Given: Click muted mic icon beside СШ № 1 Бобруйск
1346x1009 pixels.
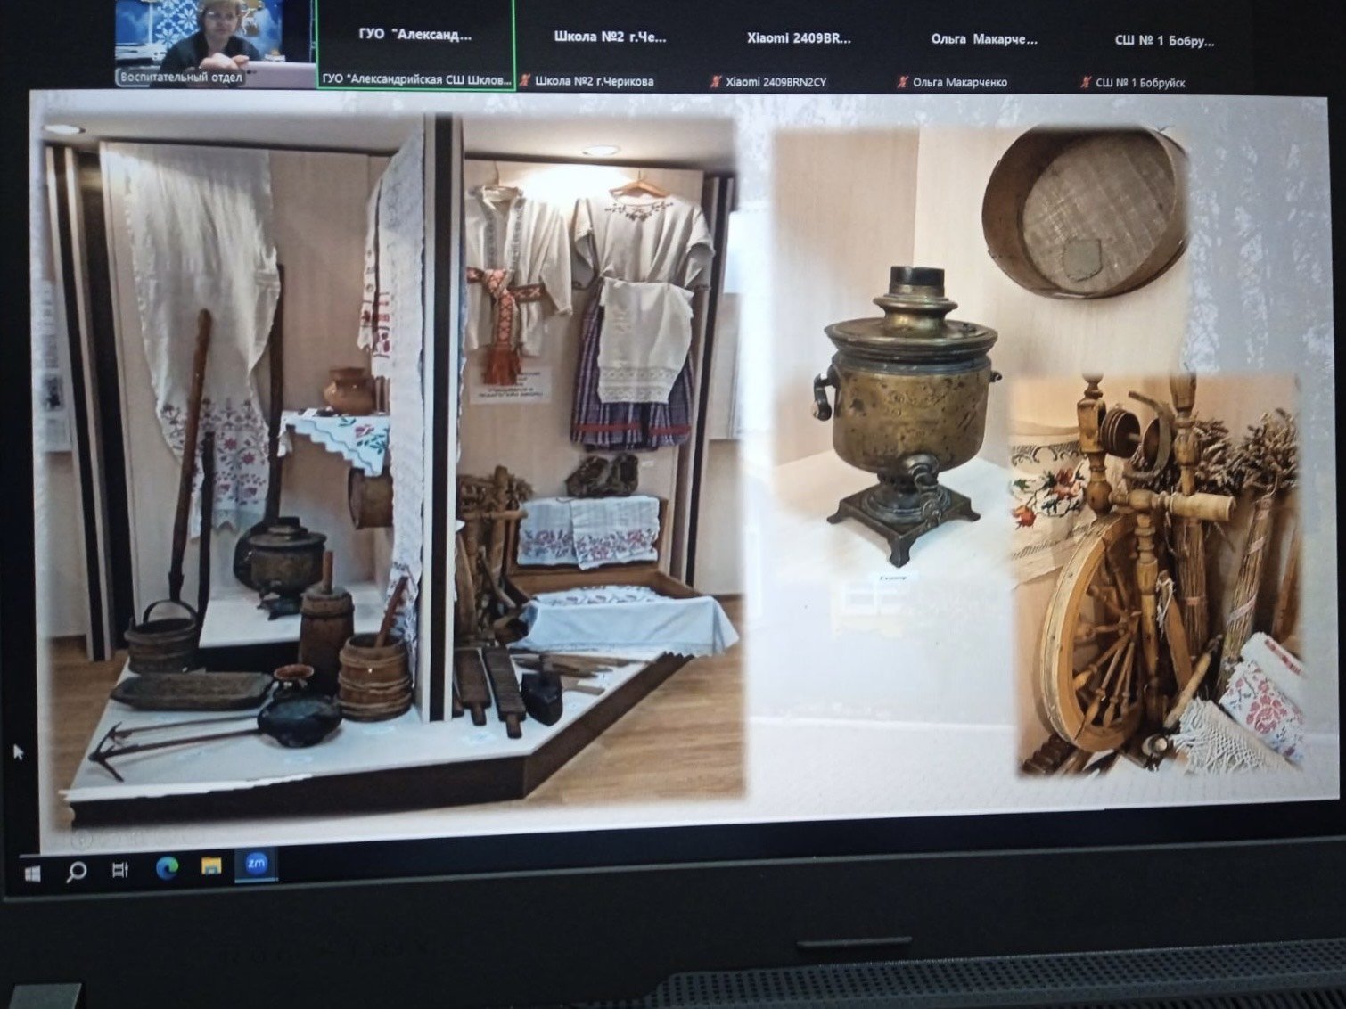Looking at the screenshot, I should coord(1085,82).
